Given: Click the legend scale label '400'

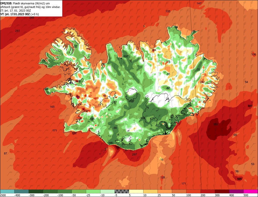Looking at the screenshot, I should click(231, 195).
